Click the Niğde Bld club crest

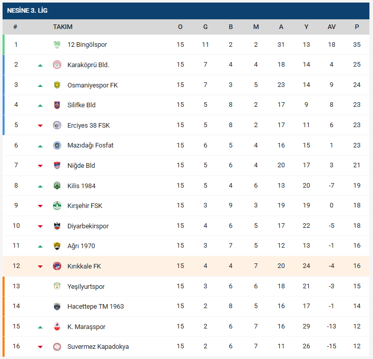tap(57, 165)
